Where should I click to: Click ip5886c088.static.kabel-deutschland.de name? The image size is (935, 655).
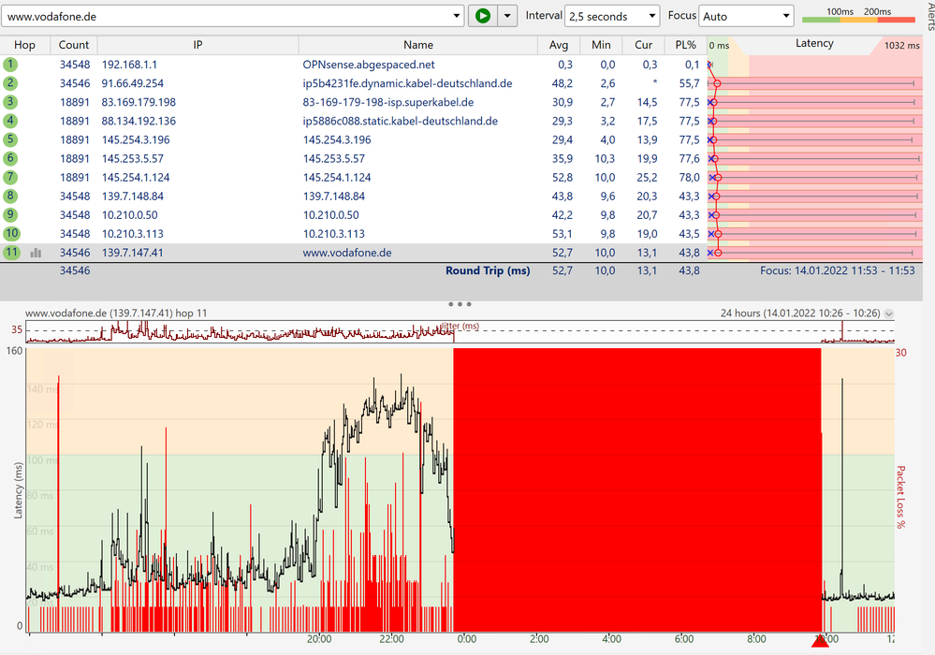[x=401, y=121]
